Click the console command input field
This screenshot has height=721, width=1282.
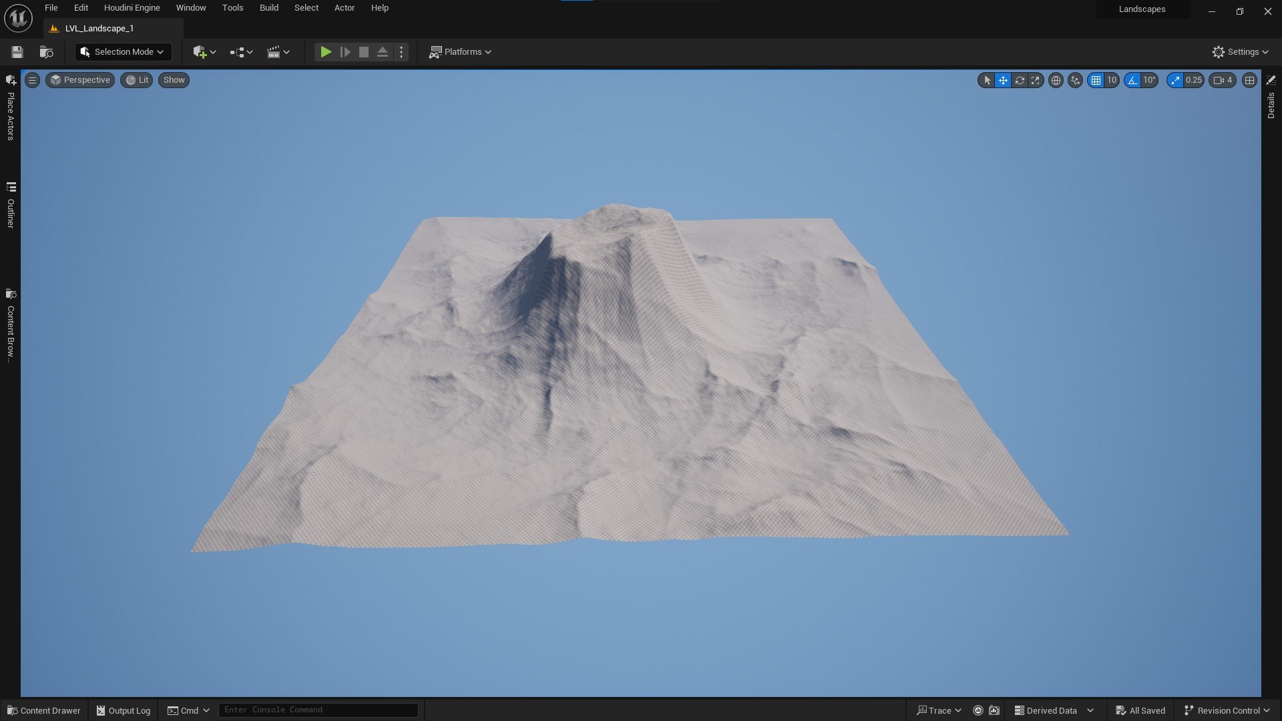[x=318, y=710]
